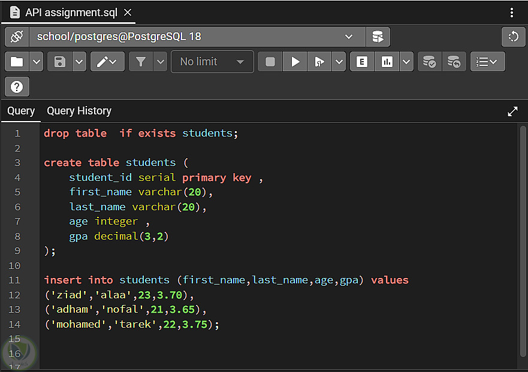This screenshot has height=372, width=528.
Task: Switch to the Query History tab
Action: [x=79, y=111]
